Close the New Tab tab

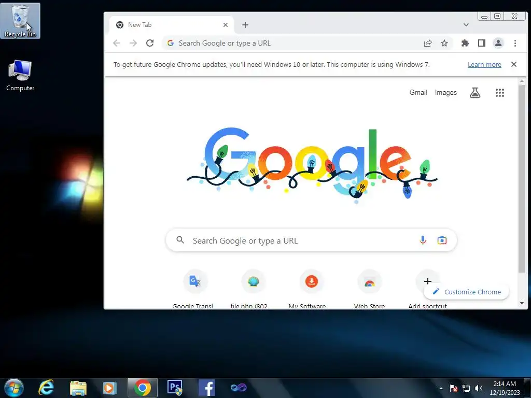click(x=226, y=25)
